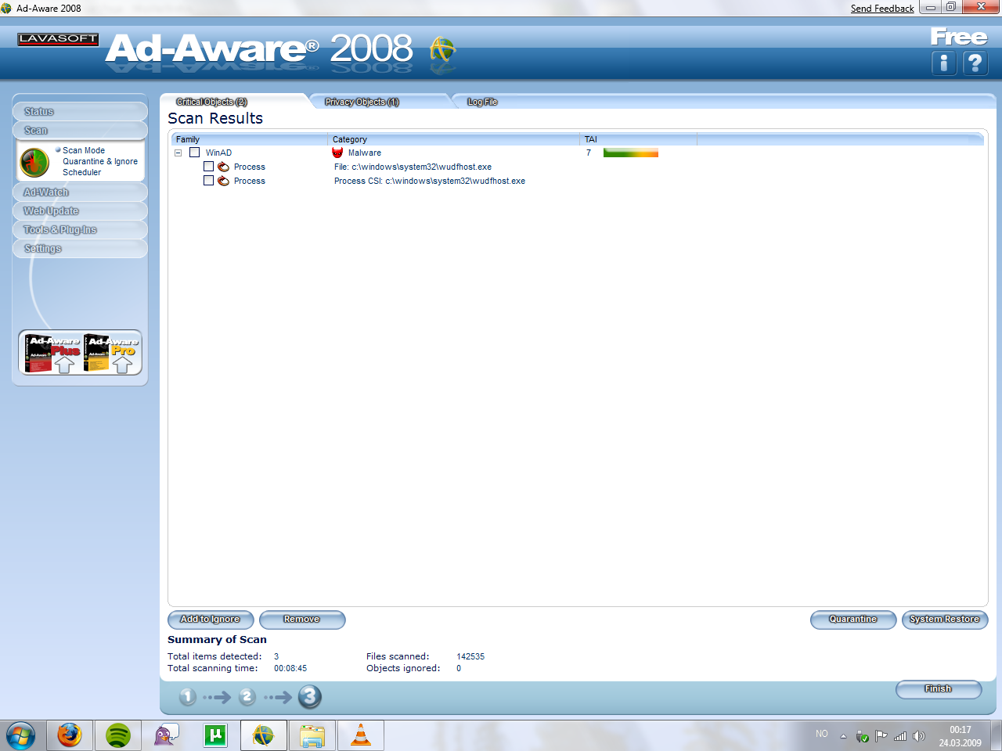Upgrade to Ad-Aware Plus box icon
This screenshot has width=1002, height=751.
click(x=52, y=353)
